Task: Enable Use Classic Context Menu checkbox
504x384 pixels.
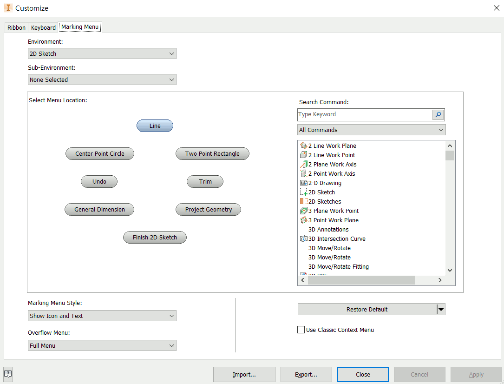Action: click(x=301, y=330)
